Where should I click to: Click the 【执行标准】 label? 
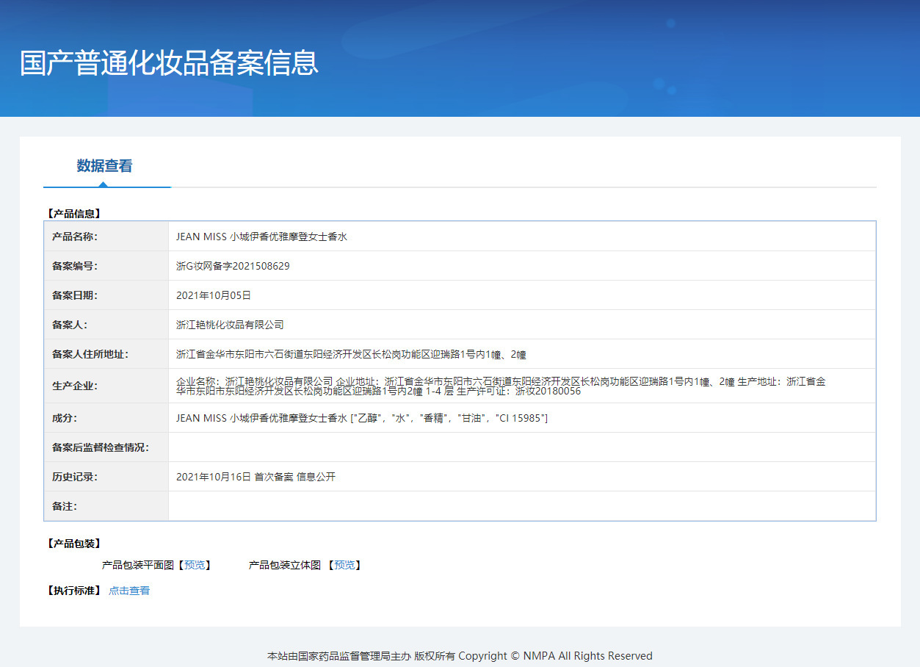click(x=74, y=591)
